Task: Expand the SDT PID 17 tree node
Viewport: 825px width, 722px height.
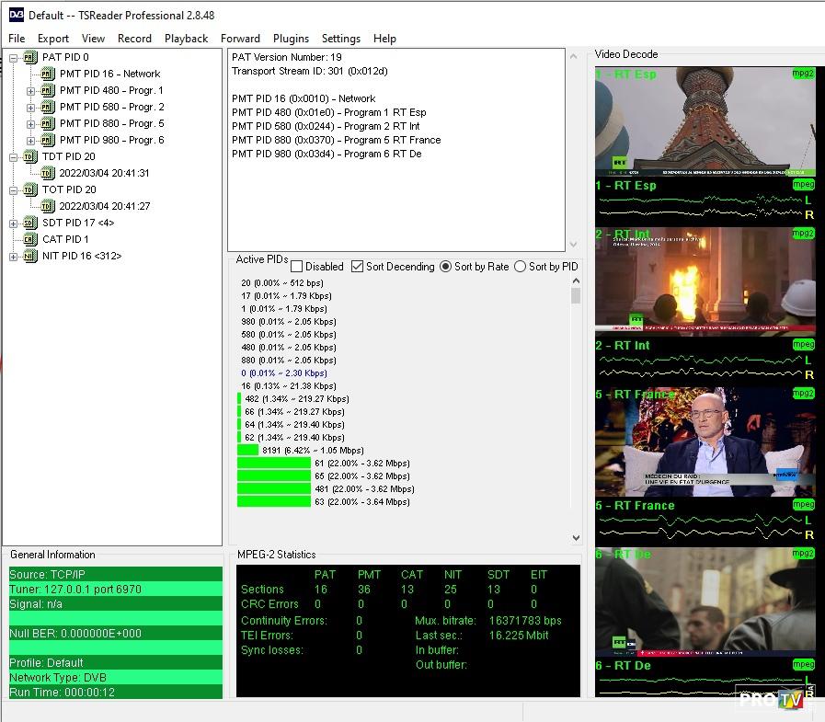Action: [x=14, y=223]
